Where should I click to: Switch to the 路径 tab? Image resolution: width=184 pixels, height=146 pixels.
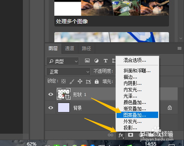pyautogui.click(x=86, y=48)
